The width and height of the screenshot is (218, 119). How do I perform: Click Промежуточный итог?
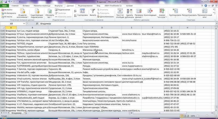coord(205,13)
